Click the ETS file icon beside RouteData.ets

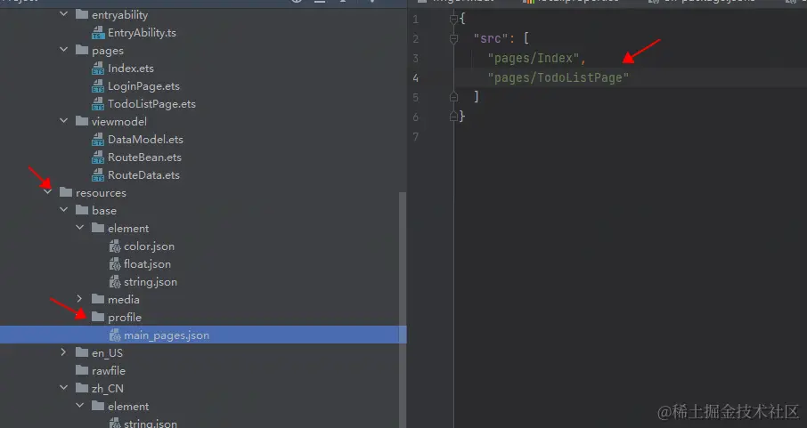pos(98,175)
